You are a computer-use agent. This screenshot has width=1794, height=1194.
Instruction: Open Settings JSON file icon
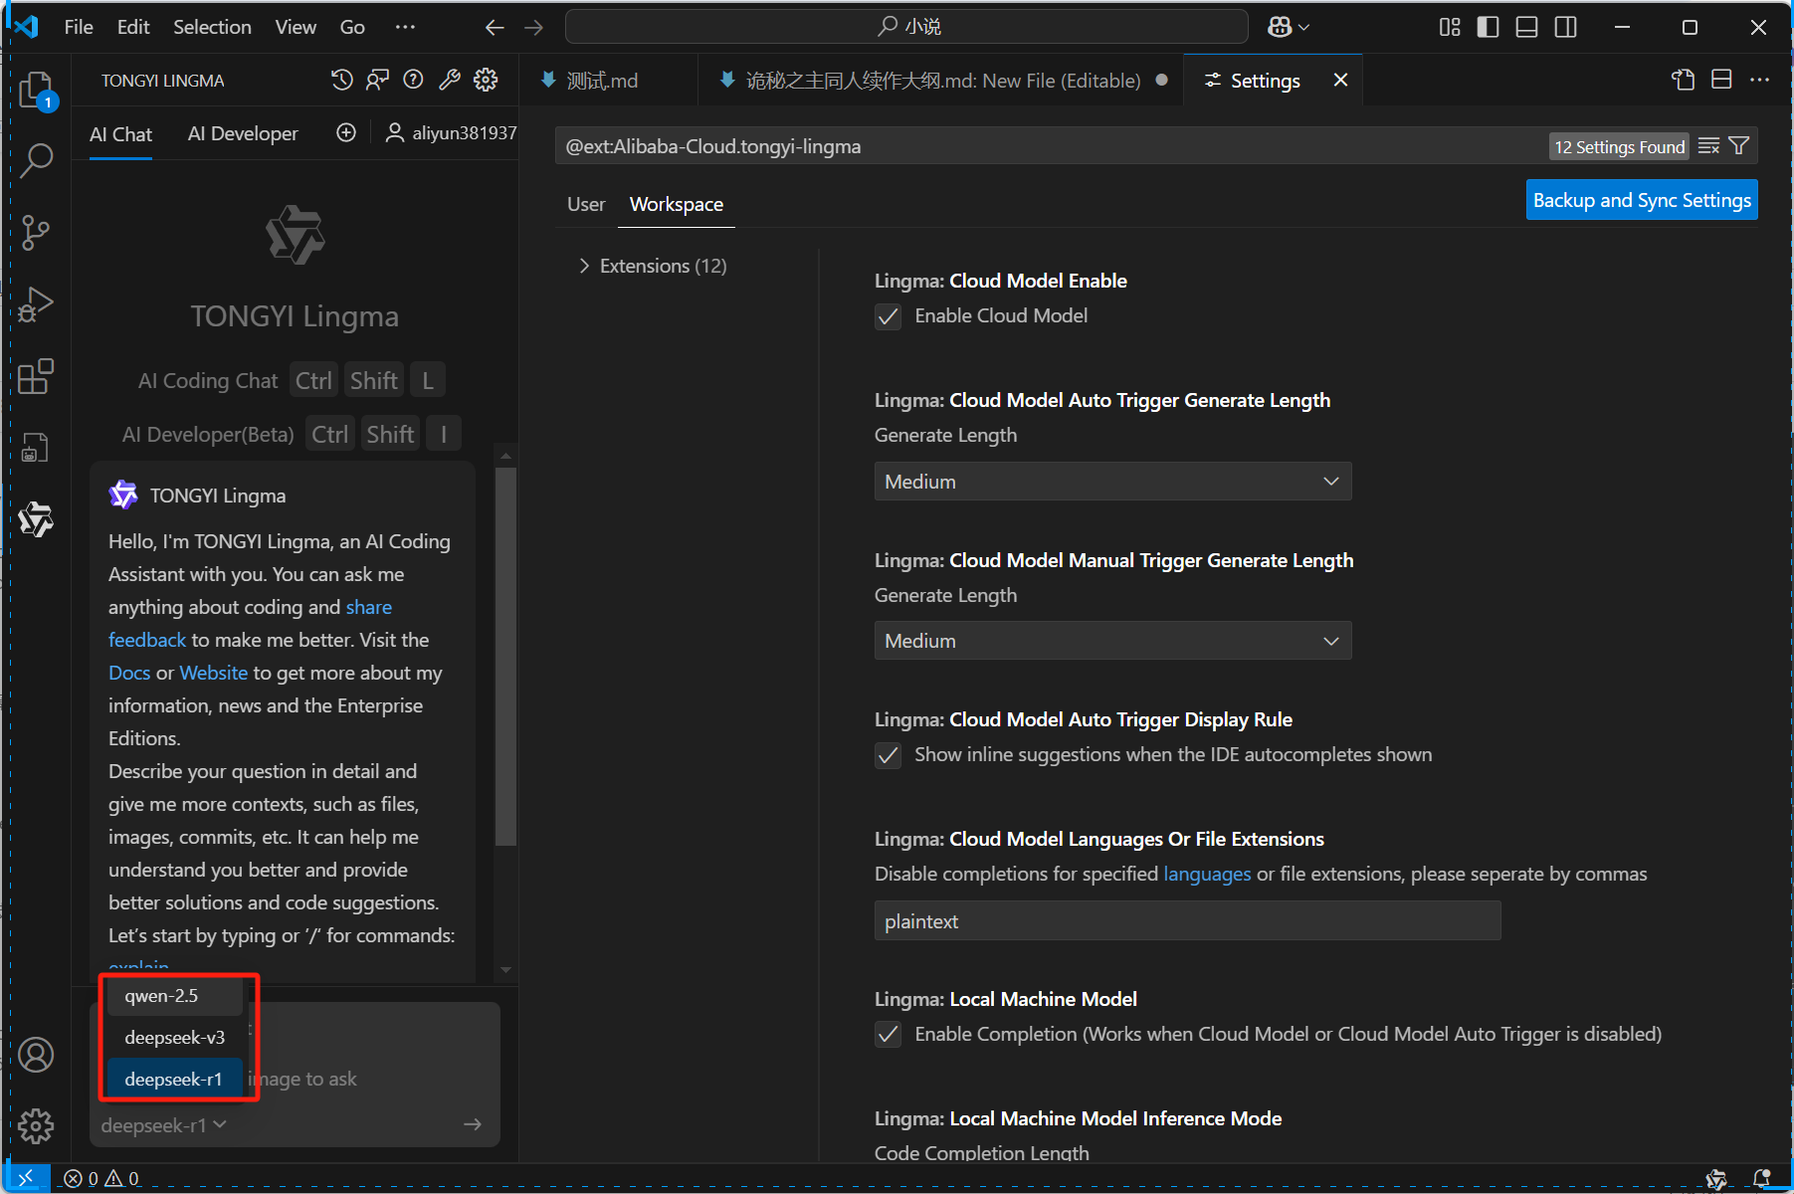tap(1684, 81)
